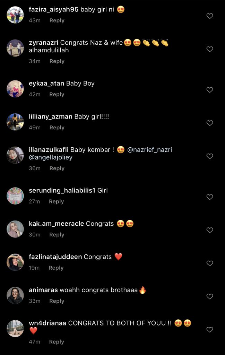Like fazira_aisyah95's comment with heart
Screen dimensions: 225x355
pos(210,16)
